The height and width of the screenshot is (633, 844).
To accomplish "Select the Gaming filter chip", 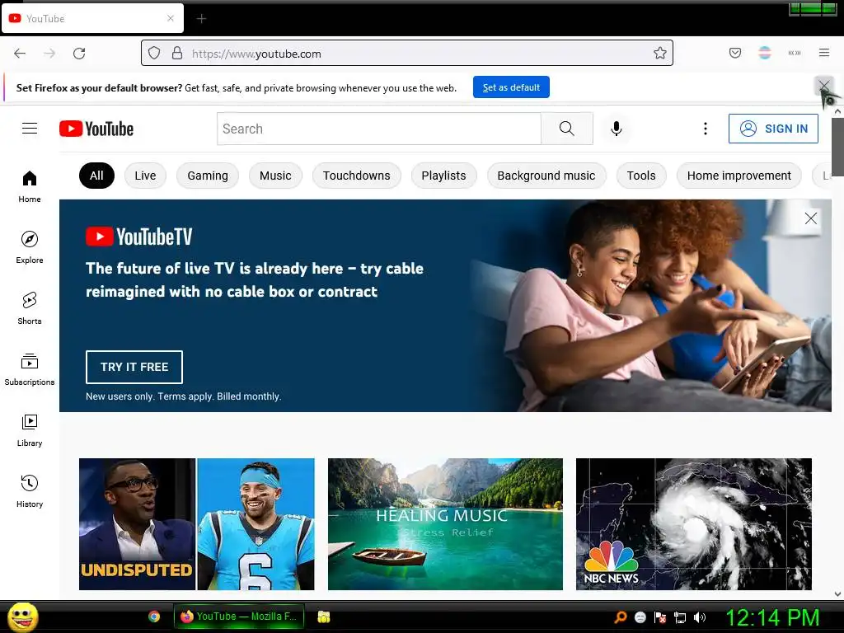I will (x=208, y=176).
